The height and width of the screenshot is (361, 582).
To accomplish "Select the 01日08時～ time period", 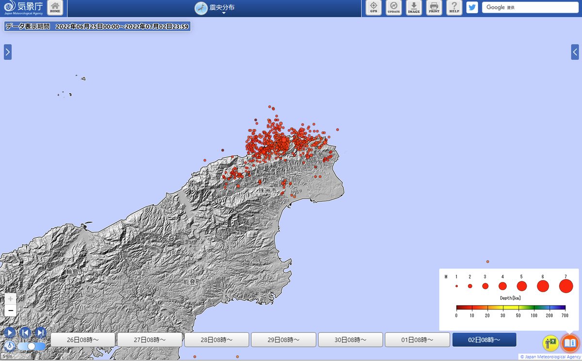I will click(418, 340).
